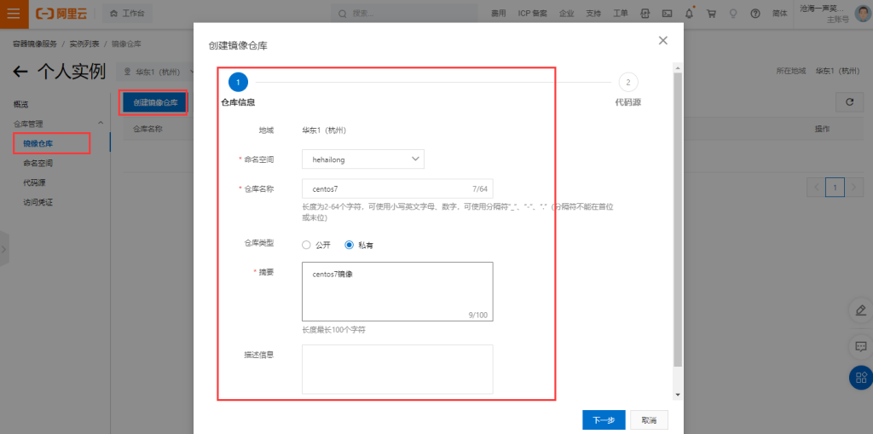Select the 公开 repository type
The height and width of the screenshot is (434, 873).
[x=307, y=245]
